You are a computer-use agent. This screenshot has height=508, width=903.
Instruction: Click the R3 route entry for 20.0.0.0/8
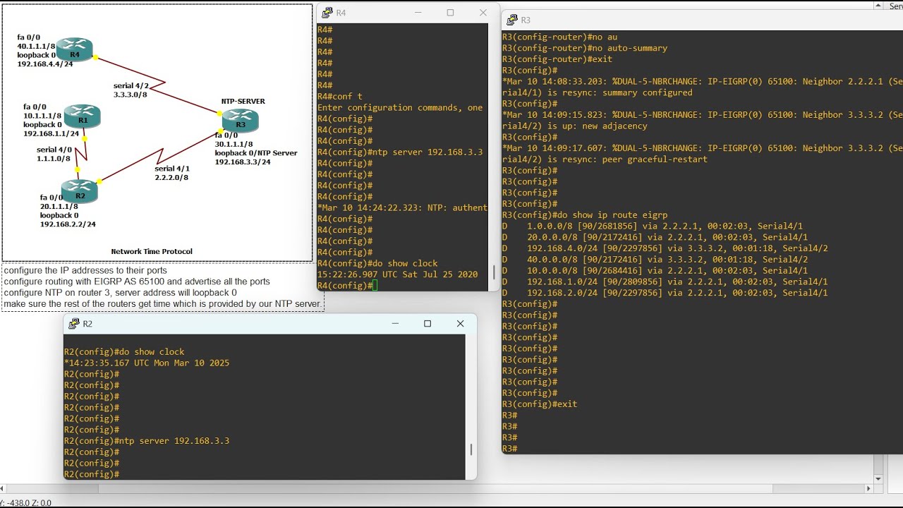pyautogui.click(x=655, y=237)
